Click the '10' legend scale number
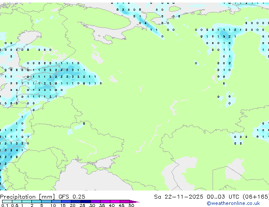This screenshot has height=207, width=269. [53, 205]
